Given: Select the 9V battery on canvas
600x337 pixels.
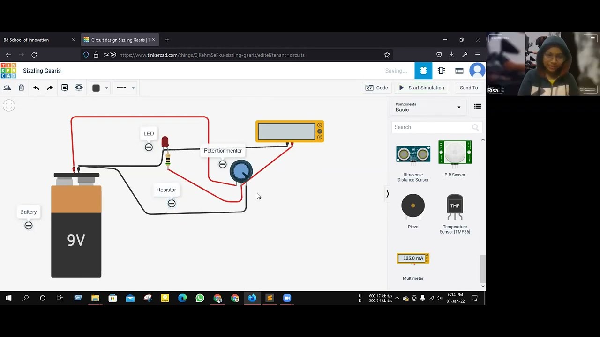Looking at the screenshot, I should 76,225.
